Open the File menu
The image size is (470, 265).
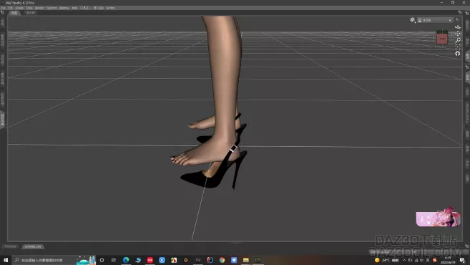click(4, 8)
